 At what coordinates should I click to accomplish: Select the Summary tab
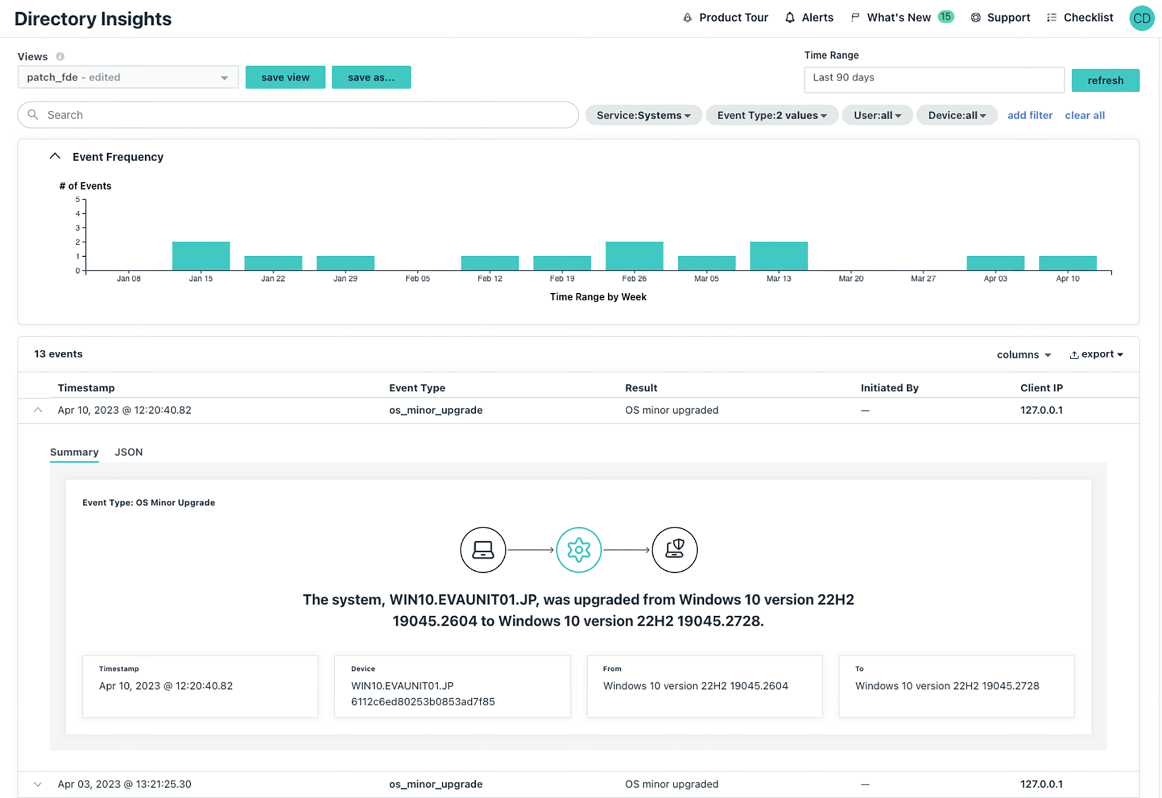pyautogui.click(x=74, y=452)
